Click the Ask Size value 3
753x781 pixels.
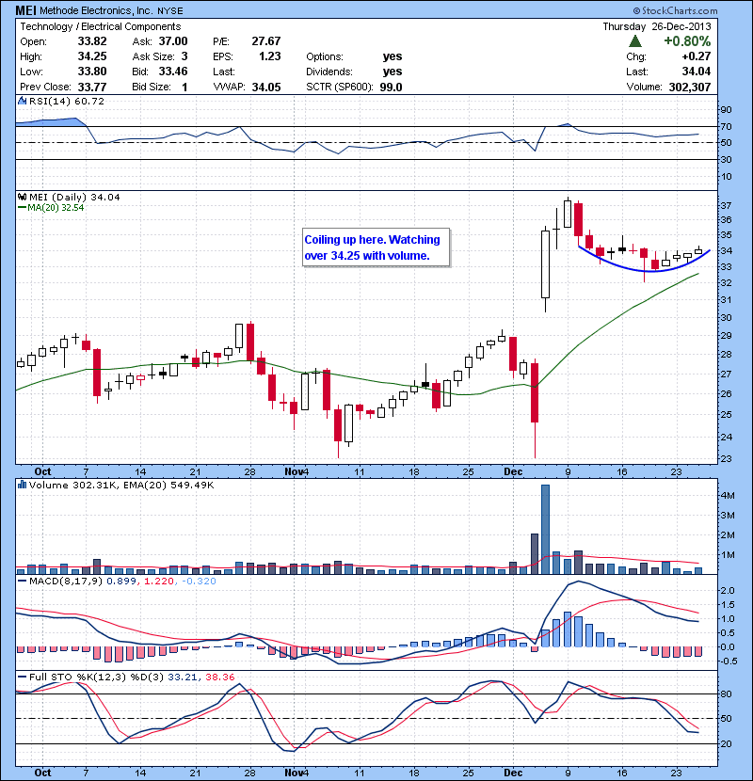(x=184, y=56)
